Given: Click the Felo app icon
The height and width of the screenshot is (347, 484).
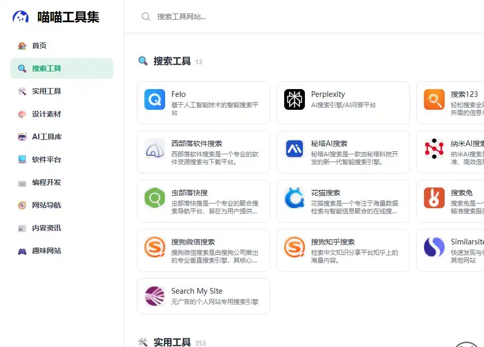Looking at the screenshot, I should coord(155,99).
